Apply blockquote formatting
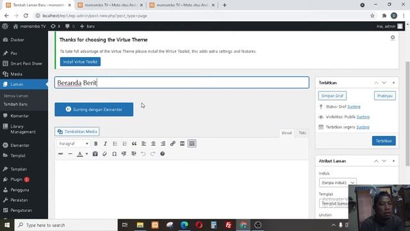Image resolution: width=410 pixels, height=231 pixels. [134, 144]
